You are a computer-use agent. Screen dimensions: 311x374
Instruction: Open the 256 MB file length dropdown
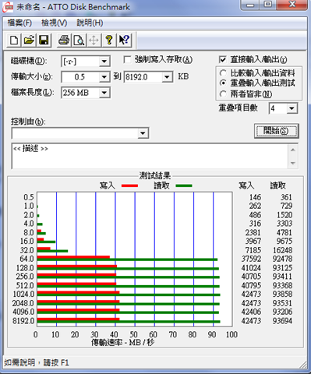[x=104, y=93]
